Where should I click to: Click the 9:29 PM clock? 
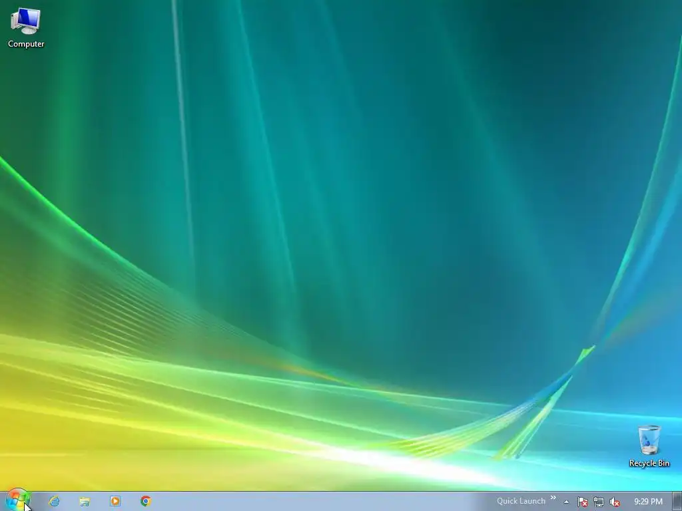(x=648, y=502)
